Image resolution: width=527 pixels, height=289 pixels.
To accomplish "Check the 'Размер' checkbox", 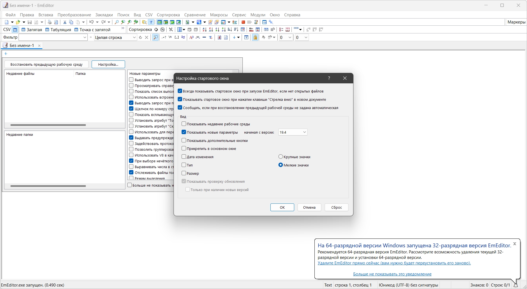I will (184, 173).
